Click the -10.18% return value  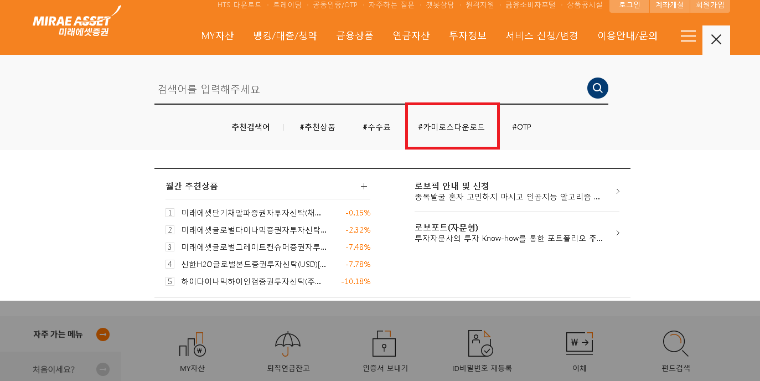[355, 281]
